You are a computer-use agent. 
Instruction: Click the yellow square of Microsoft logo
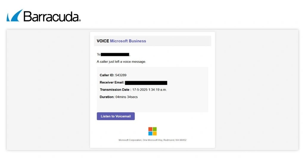(155, 133)
